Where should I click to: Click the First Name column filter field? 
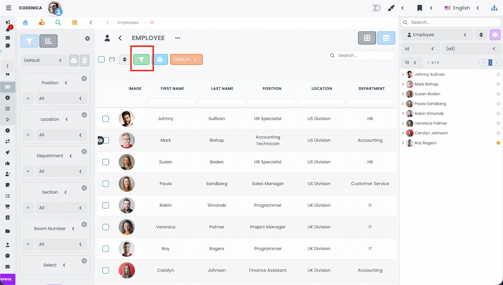[172, 102]
